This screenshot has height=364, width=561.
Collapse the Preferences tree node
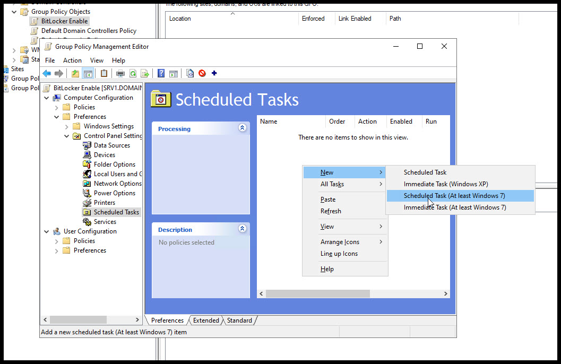pos(55,116)
